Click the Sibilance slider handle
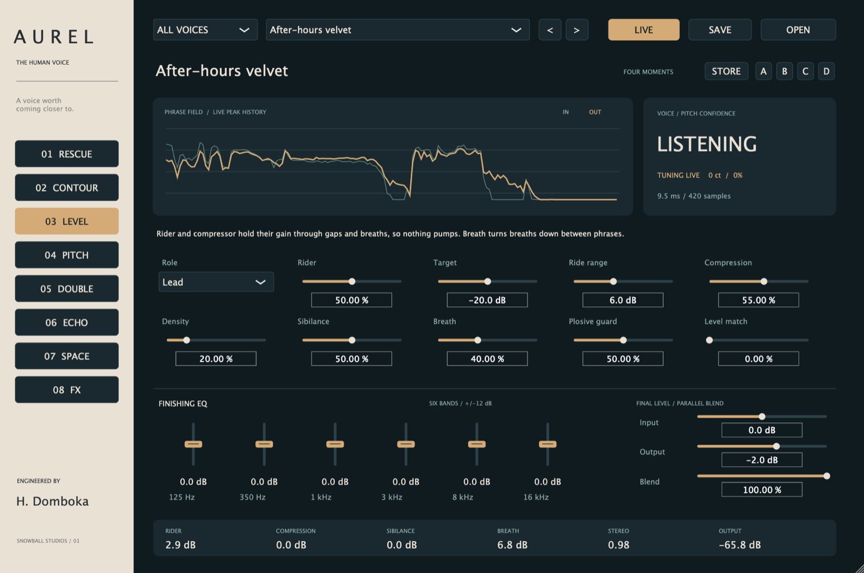 [352, 340]
